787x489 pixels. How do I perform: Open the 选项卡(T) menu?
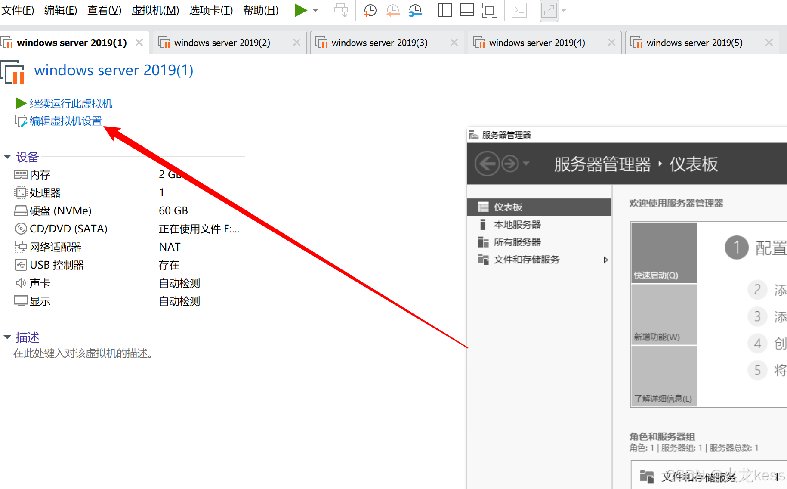point(211,10)
